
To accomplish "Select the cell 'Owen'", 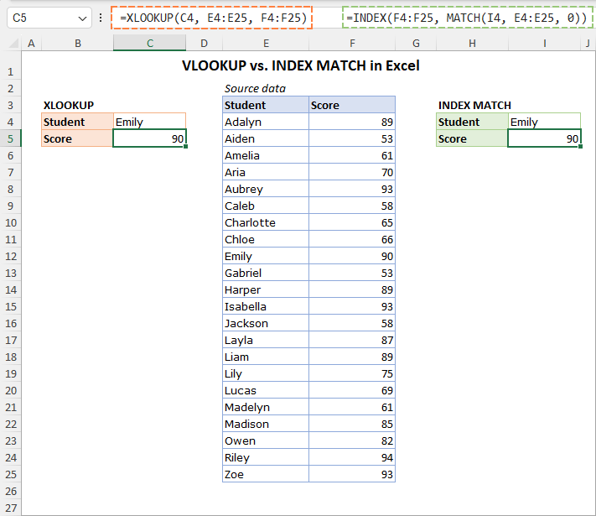I will point(266,440).
